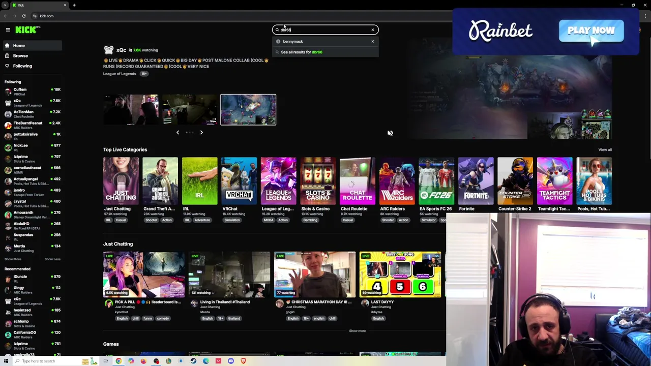
Task: Open the hamburger sidebar menu
Action: (x=8, y=30)
